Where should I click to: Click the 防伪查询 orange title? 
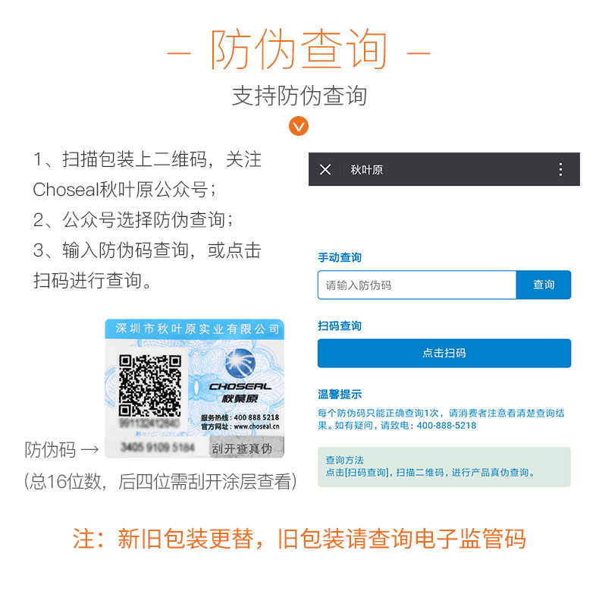tap(299, 49)
